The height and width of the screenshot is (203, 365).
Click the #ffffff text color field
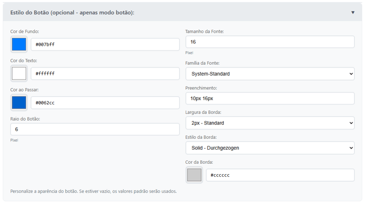tap(105, 73)
